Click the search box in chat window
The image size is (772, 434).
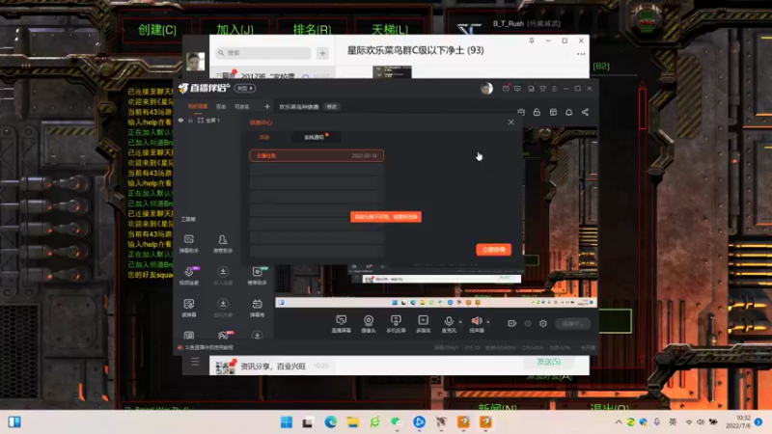point(263,53)
